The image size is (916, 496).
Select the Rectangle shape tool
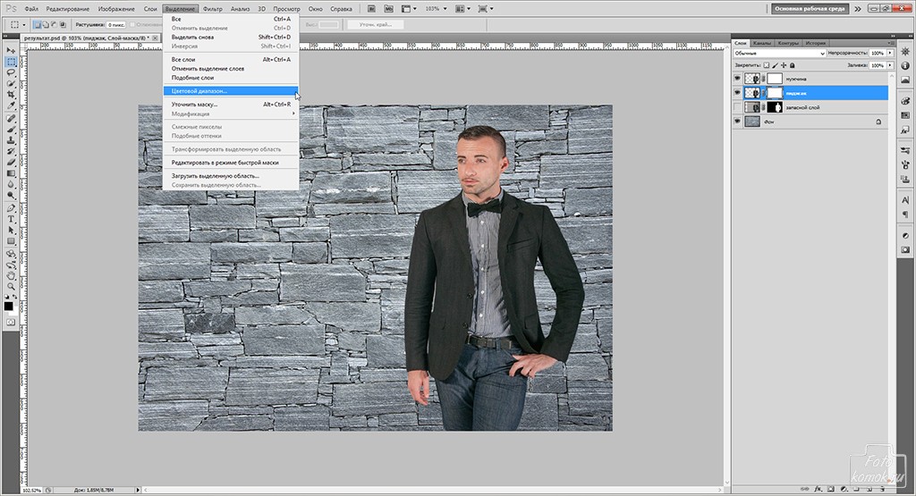pyautogui.click(x=11, y=241)
